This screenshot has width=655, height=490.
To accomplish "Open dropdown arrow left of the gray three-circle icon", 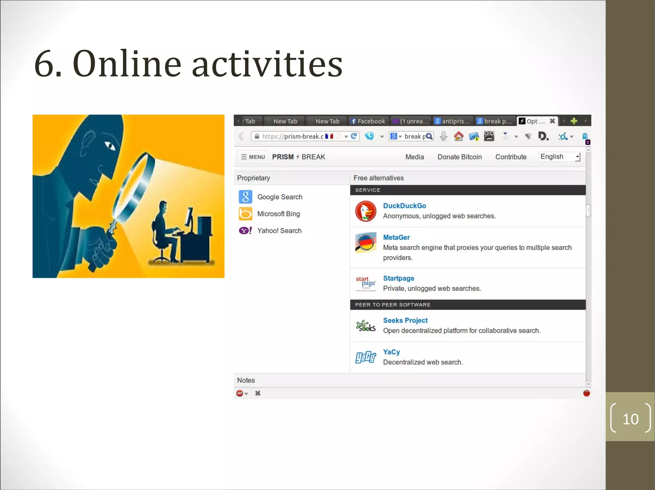I will pyautogui.click(x=516, y=137).
